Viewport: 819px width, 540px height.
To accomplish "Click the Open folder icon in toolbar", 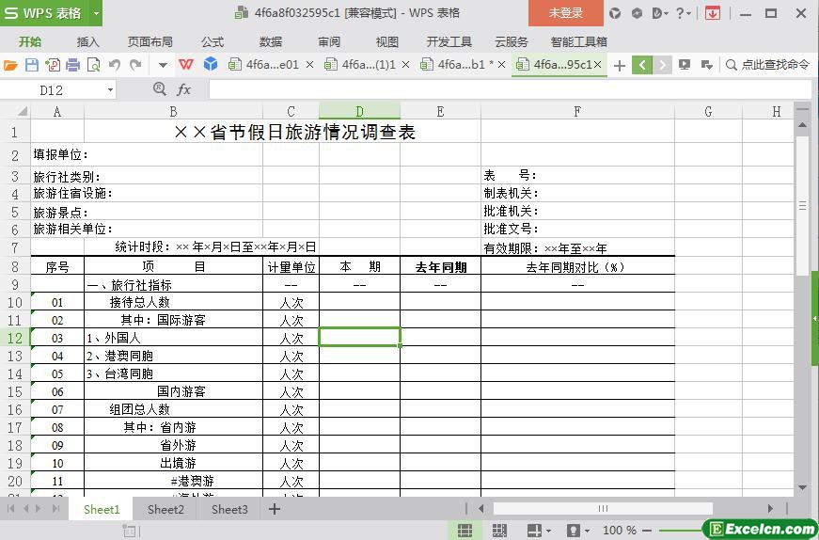I will tap(10, 65).
